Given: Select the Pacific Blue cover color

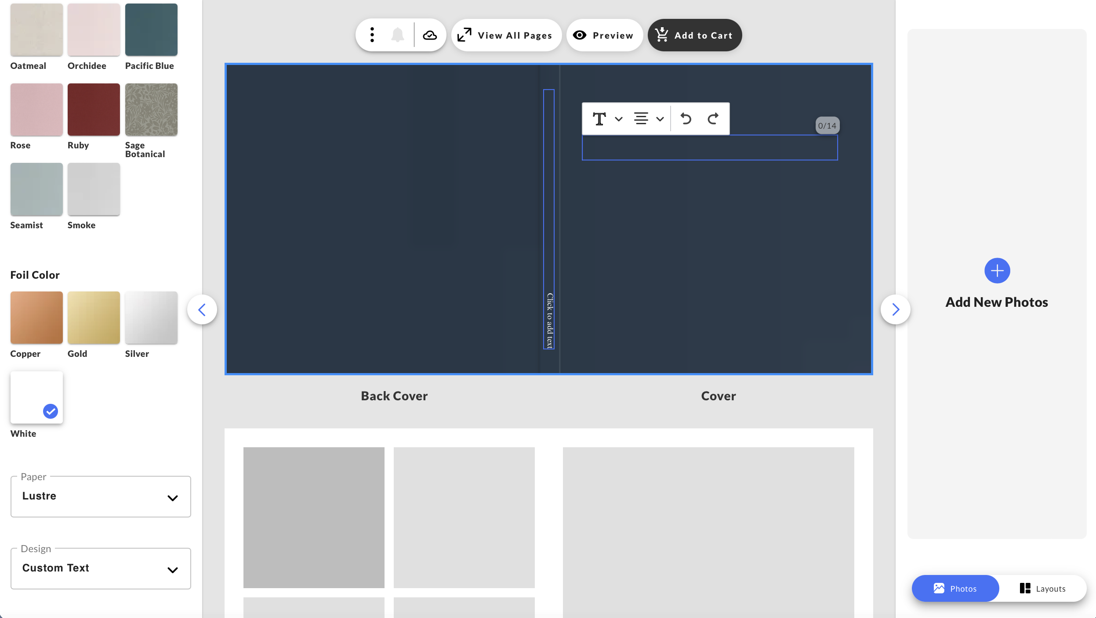Looking at the screenshot, I should pos(151,29).
